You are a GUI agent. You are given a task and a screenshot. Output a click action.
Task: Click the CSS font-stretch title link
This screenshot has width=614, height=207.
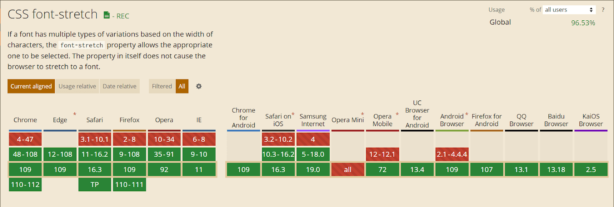(x=53, y=14)
